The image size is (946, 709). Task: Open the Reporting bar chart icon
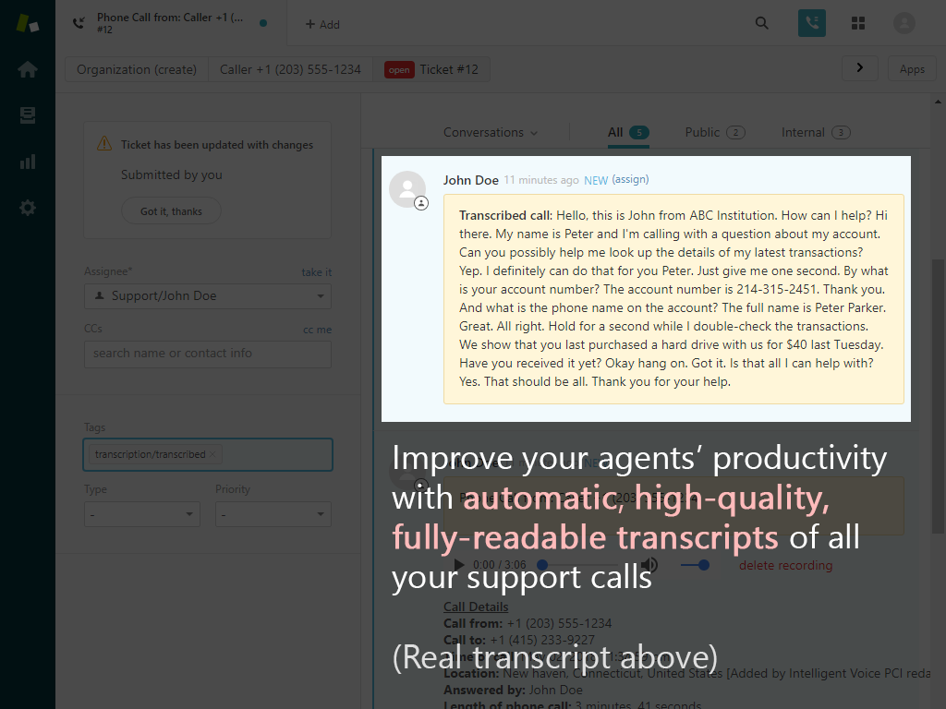pos(27,162)
